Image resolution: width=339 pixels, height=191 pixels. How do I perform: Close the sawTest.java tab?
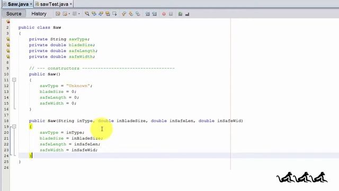click(70, 4)
